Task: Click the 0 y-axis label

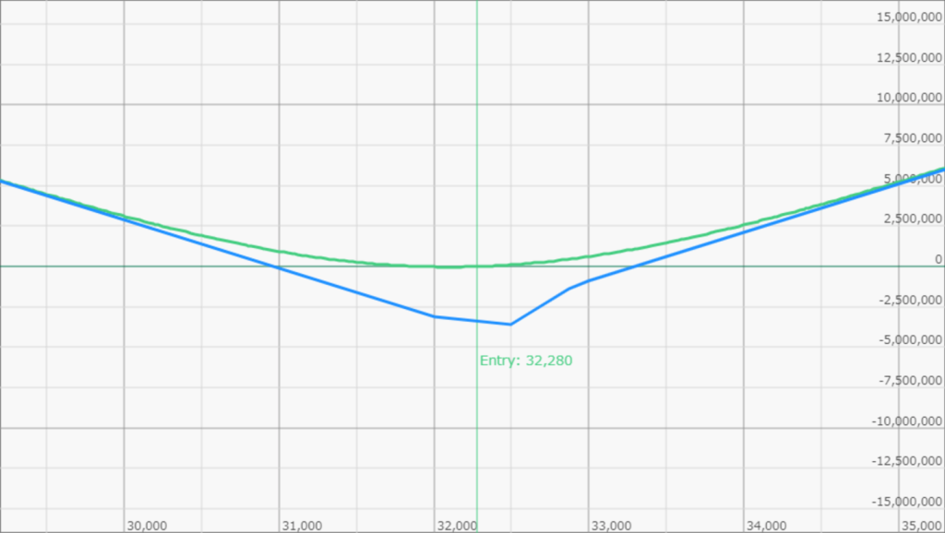Action: [939, 259]
